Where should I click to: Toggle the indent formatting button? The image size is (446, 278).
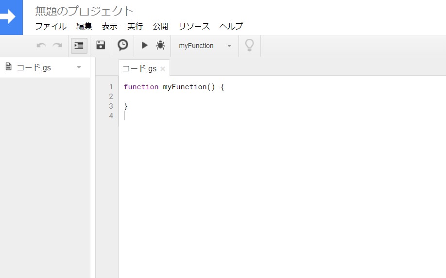79,46
